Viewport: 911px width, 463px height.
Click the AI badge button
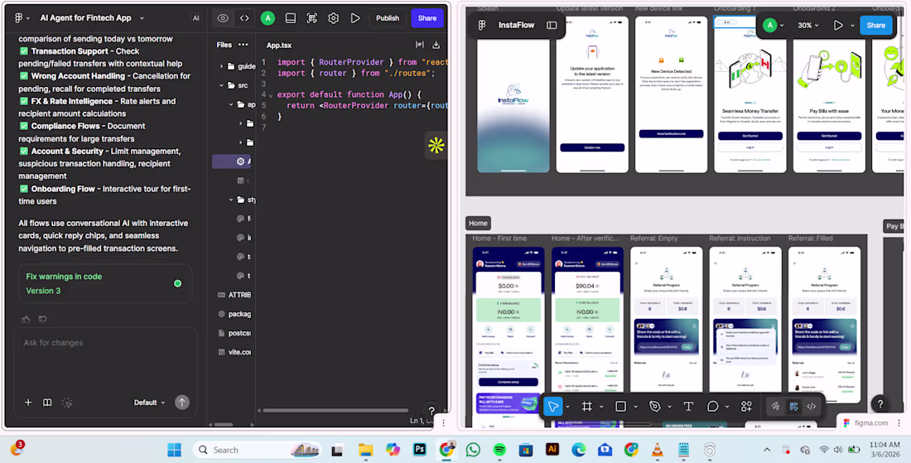195,18
